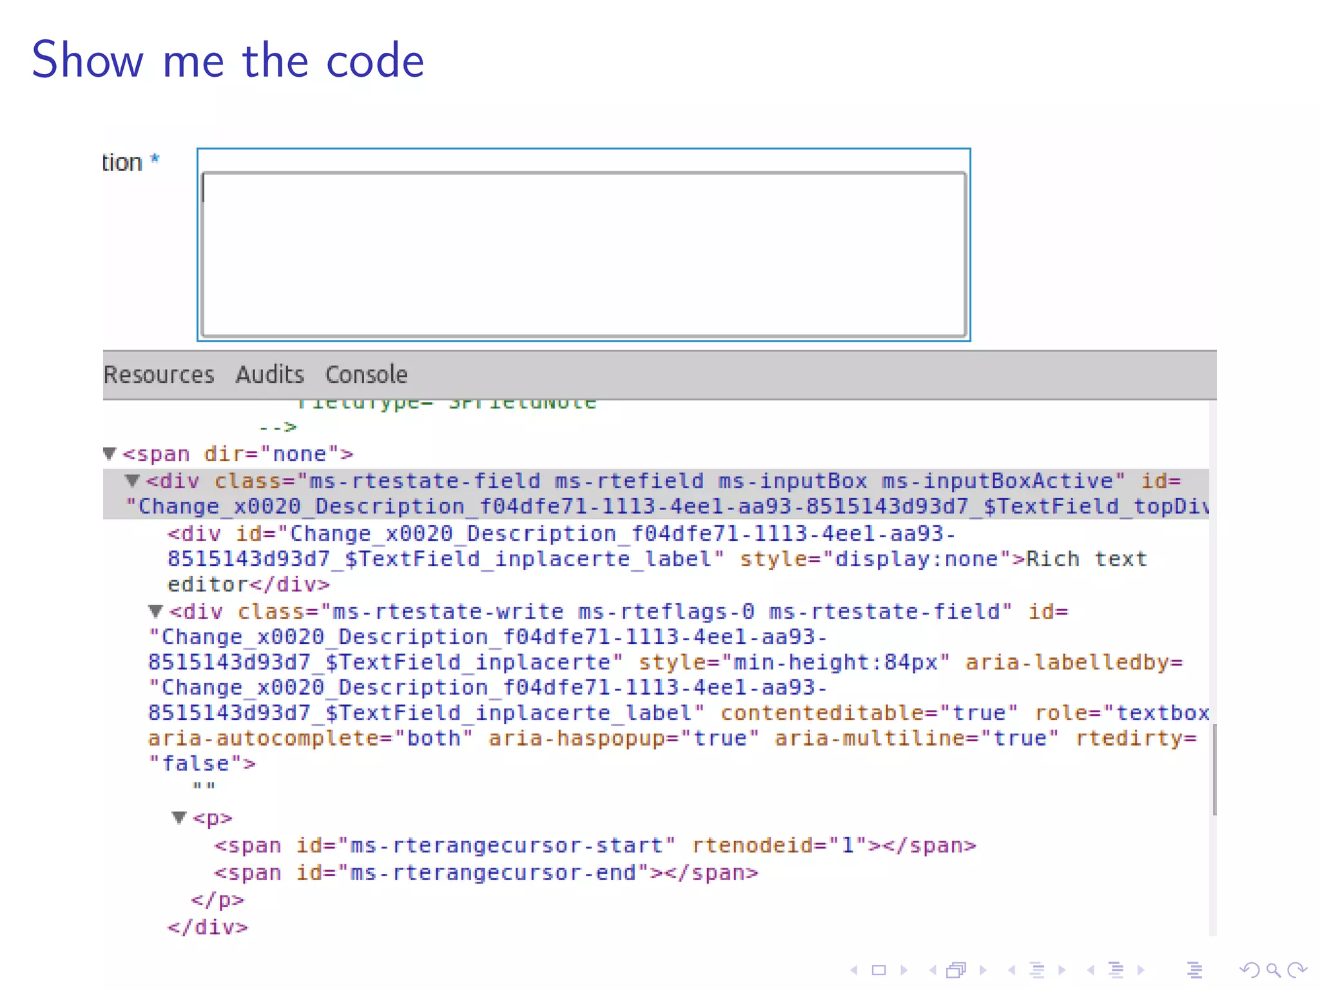Collapse the ms-rtestate-write div node
The image size is (1320, 990).
pos(155,611)
